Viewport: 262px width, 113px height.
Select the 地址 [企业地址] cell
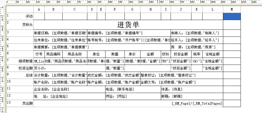69,96
